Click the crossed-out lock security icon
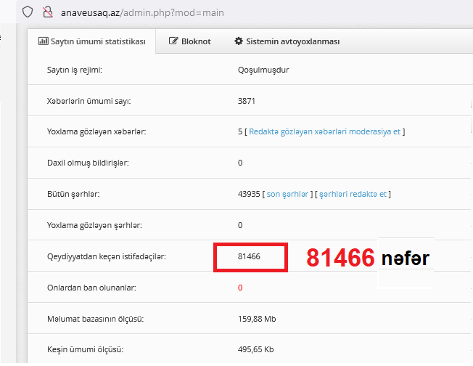473x366 pixels. click(48, 12)
